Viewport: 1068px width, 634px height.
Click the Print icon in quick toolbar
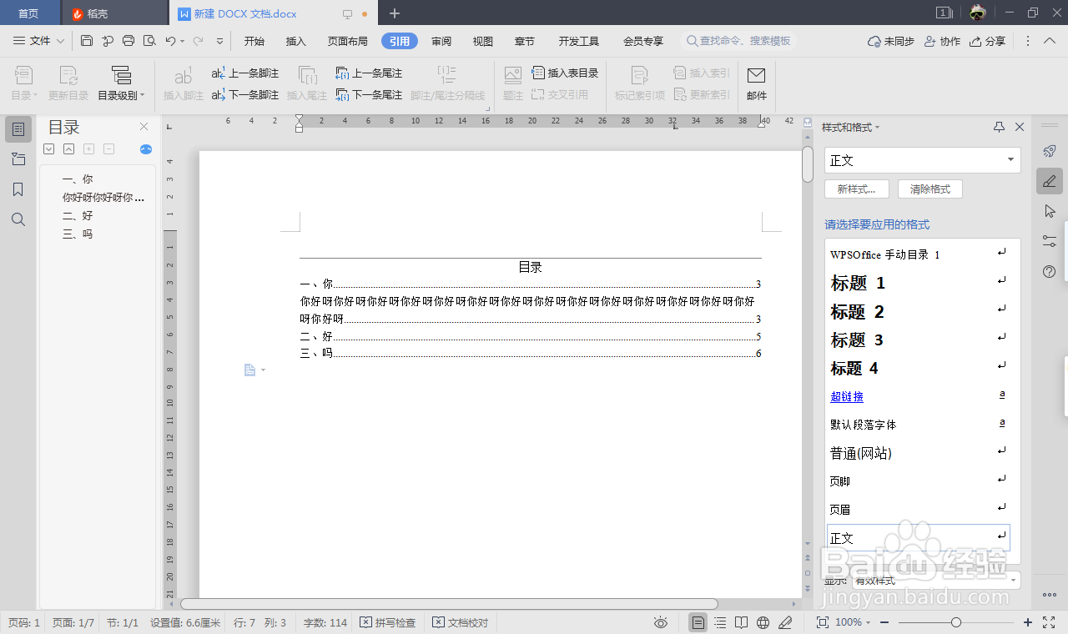[128, 41]
